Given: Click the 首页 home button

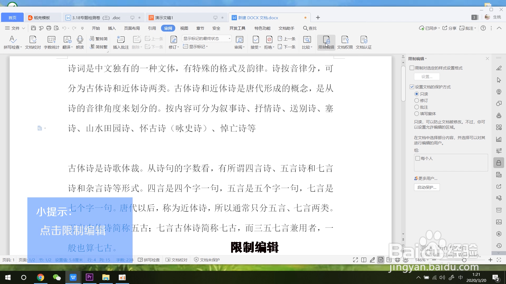Looking at the screenshot, I should pos(12,18).
